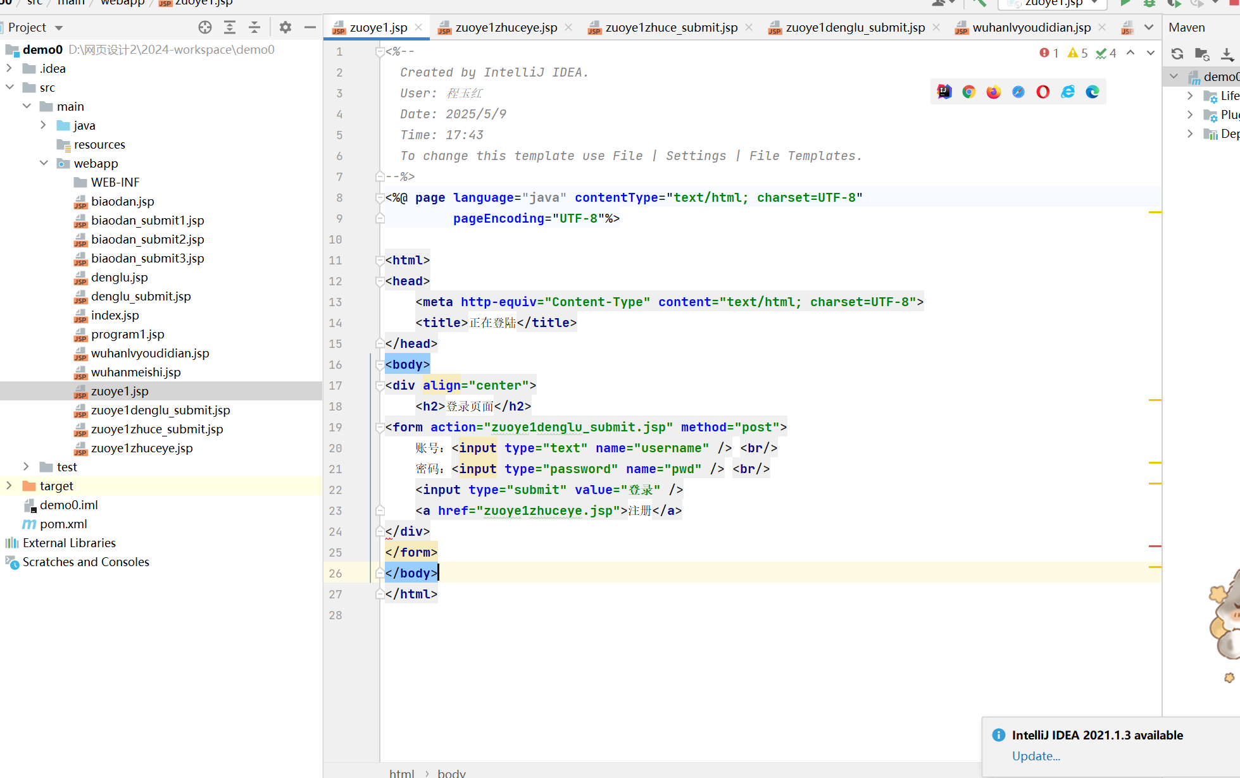Viewport: 1240px width, 778px height.
Task: Collapse all in Project panel
Action: pos(254,27)
